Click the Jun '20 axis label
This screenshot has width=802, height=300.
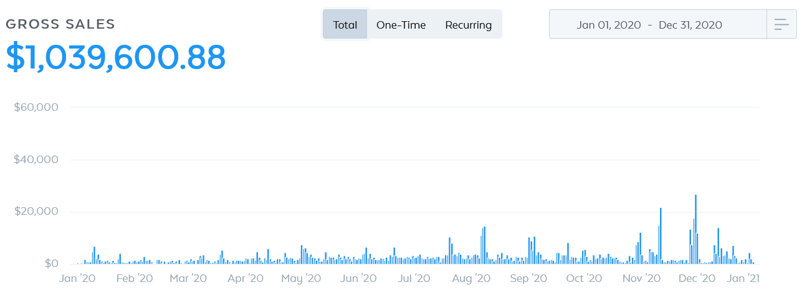tap(358, 278)
